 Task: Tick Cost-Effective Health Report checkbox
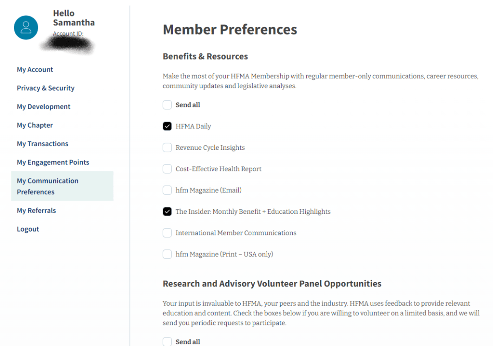167,169
